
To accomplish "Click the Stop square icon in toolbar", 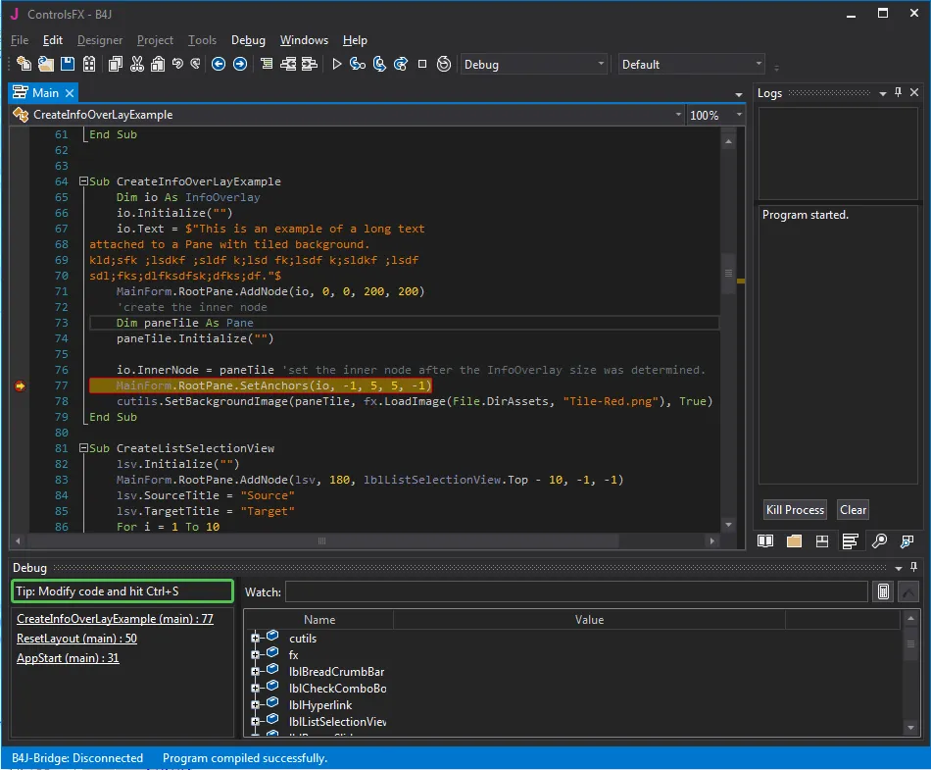I will pos(422,65).
